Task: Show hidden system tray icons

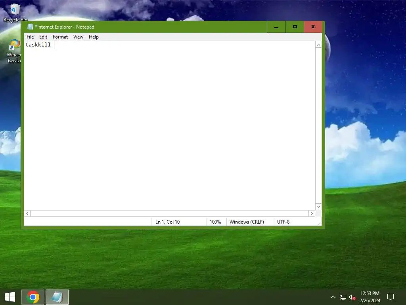Action: pos(333,297)
